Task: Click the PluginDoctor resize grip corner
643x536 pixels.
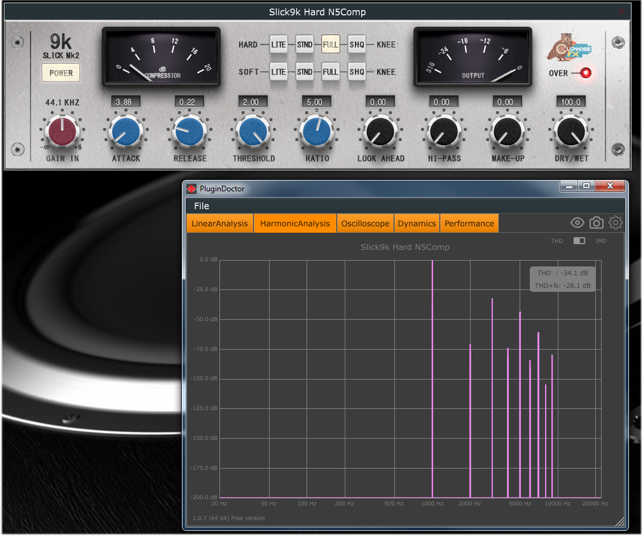Action: (x=620, y=521)
